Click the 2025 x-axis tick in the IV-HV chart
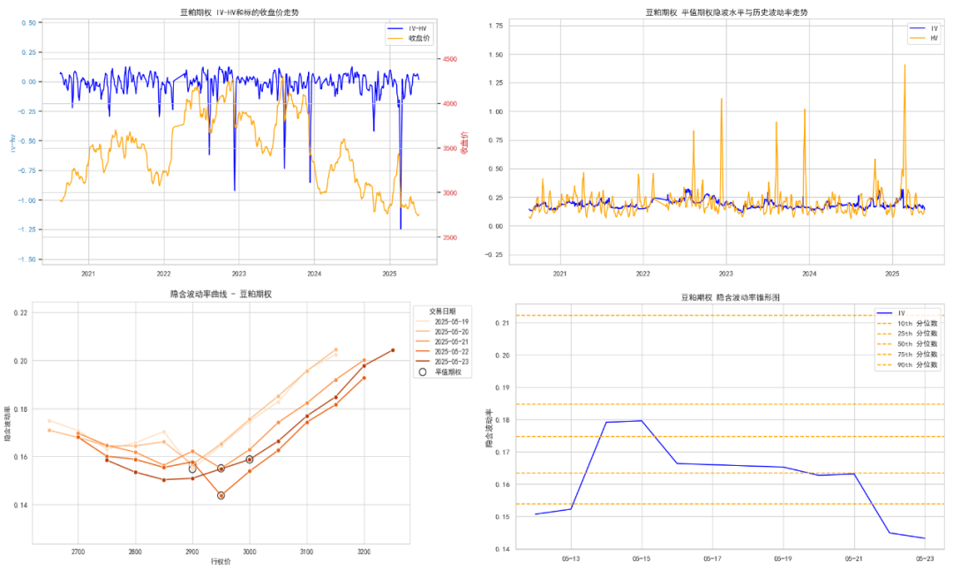 click(390, 274)
